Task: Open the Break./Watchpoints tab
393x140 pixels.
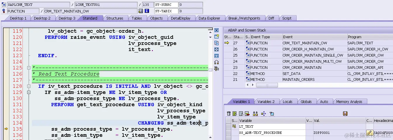Action: (244, 18)
